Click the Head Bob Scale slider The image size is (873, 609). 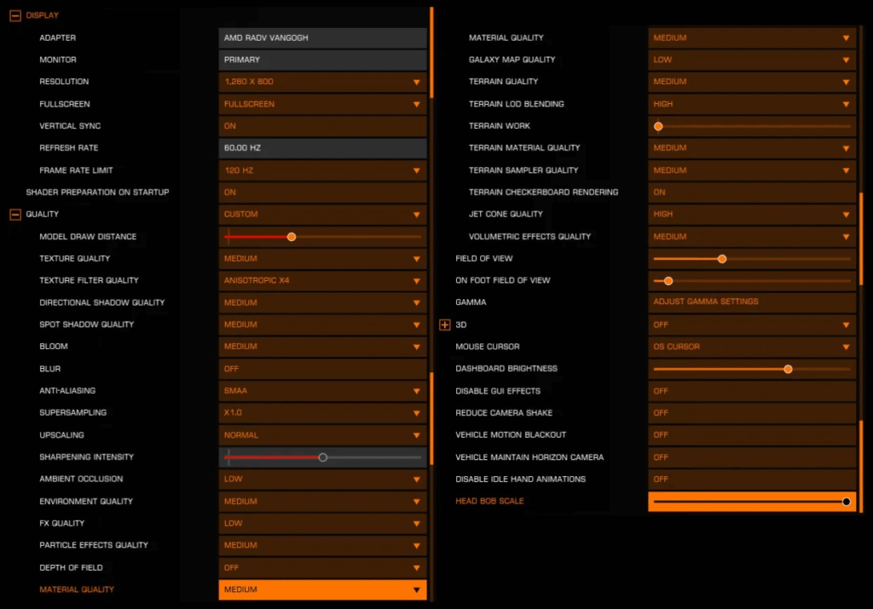pos(751,502)
